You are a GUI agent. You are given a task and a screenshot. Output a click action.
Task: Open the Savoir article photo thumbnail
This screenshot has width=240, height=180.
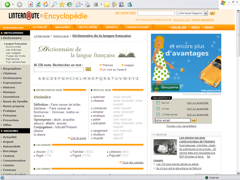(165, 147)
